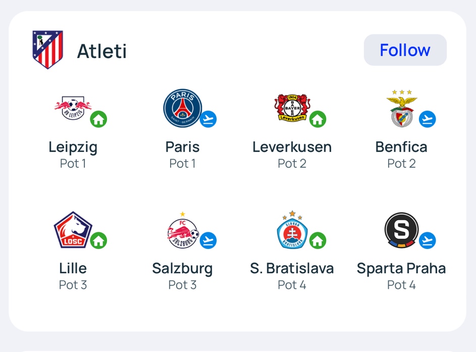
Task: Tap the away plane badge next to Benfica
Action: tap(428, 119)
